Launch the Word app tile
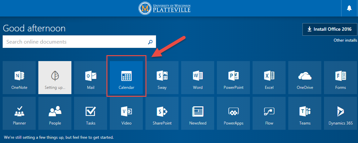This screenshot has width=358, height=143. [198, 78]
